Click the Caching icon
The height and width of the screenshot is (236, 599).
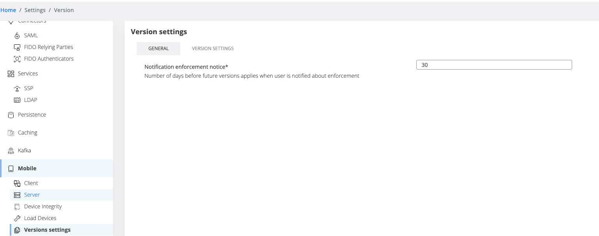[x=11, y=133]
